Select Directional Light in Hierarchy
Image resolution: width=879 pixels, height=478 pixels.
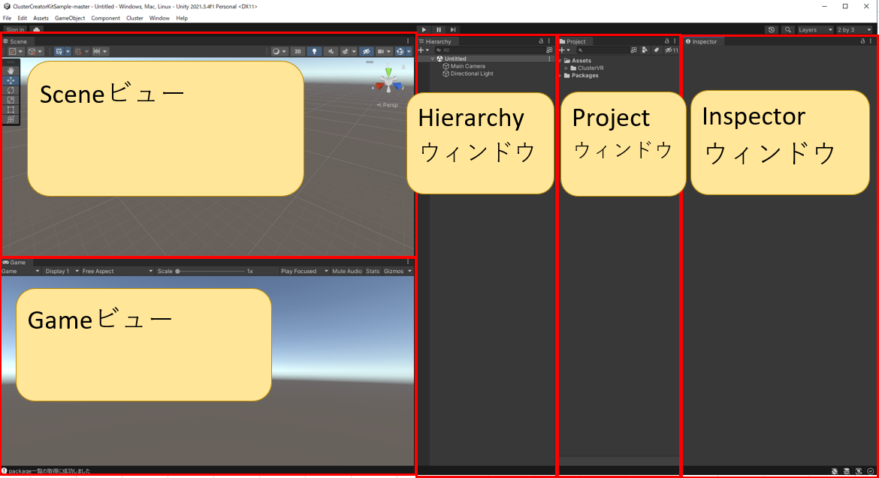[472, 74]
